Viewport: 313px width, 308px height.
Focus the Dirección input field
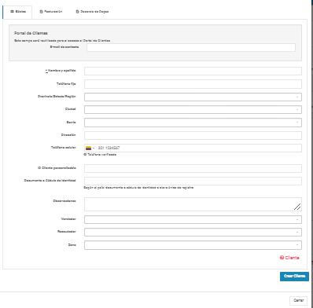tap(193, 135)
